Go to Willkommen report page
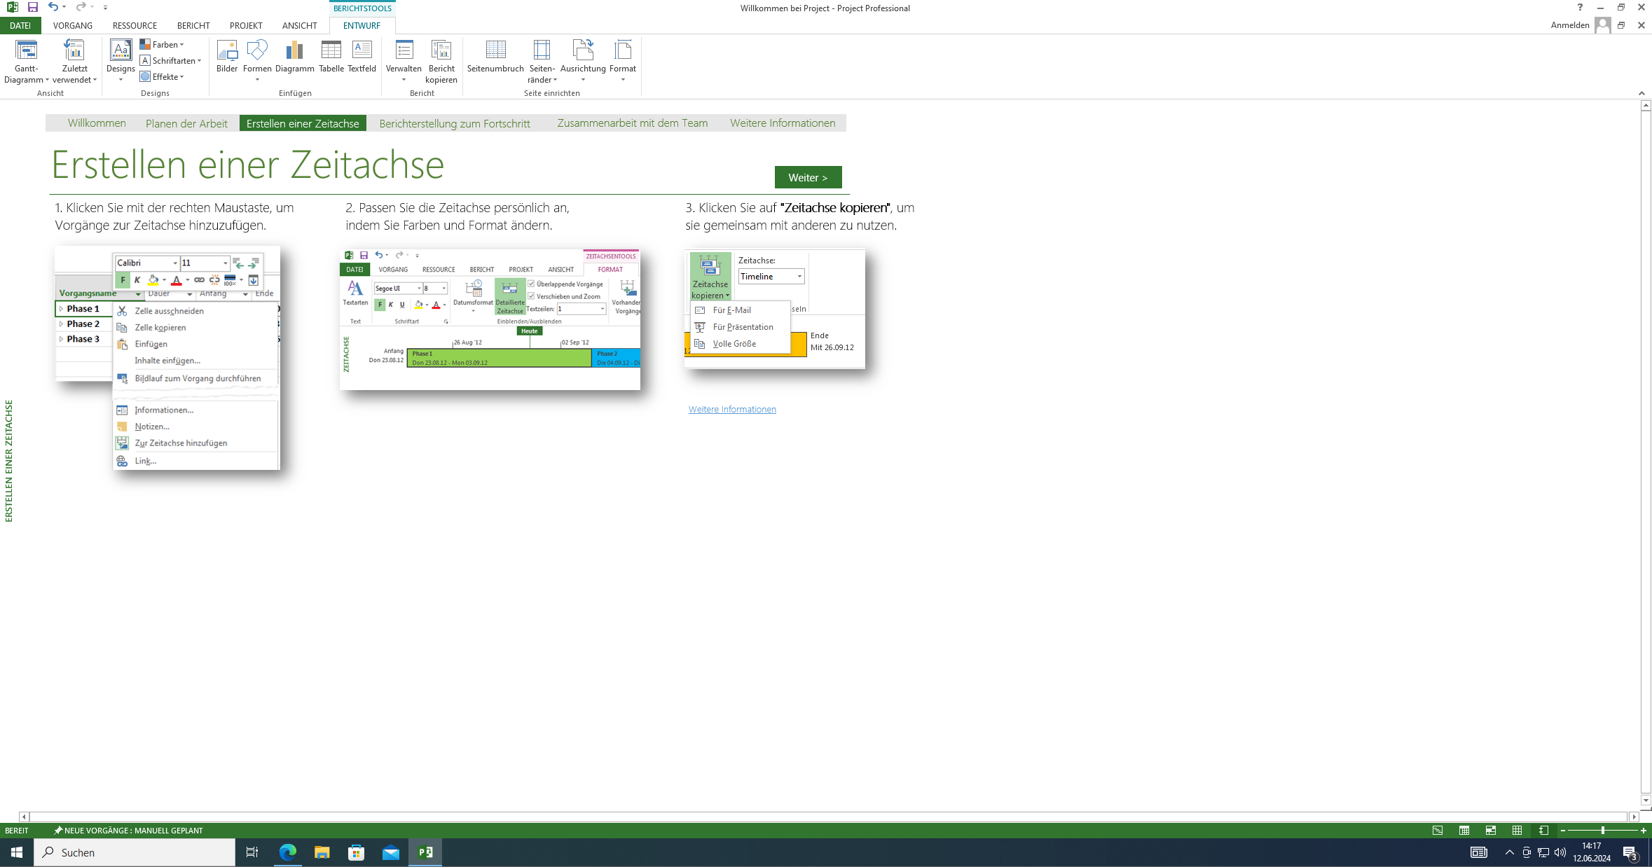 (x=97, y=123)
